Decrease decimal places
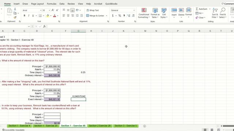Image resolution: width=234 pixels, height=131 pixels. coord(133,15)
